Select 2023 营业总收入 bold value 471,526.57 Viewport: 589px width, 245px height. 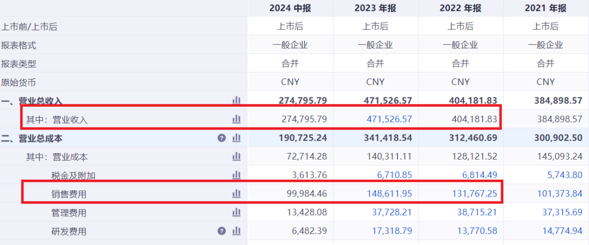click(388, 101)
